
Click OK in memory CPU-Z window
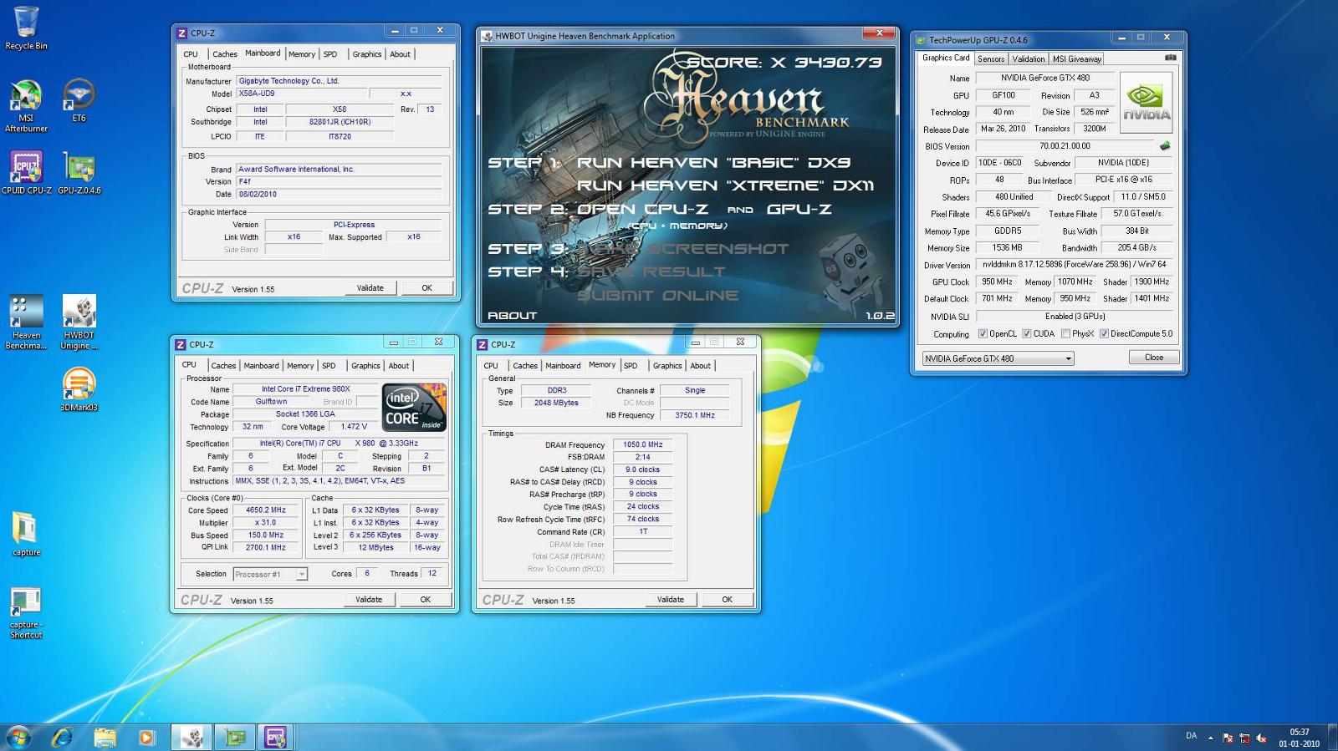(x=727, y=600)
